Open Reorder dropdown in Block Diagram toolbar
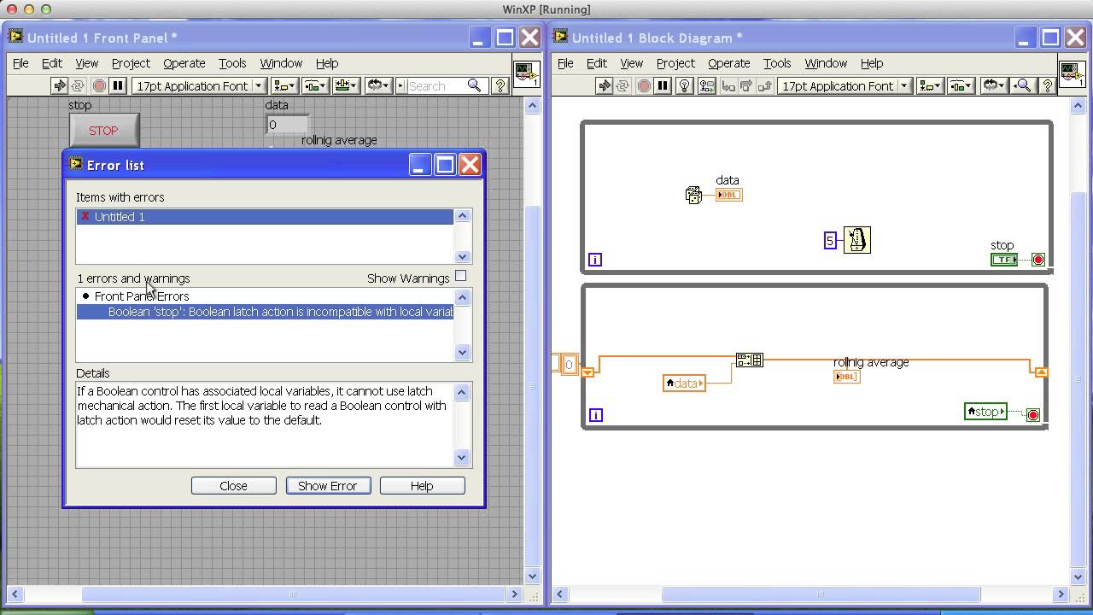 pyautogui.click(x=995, y=85)
